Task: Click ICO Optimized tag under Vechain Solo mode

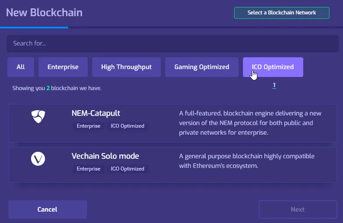Action: (128, 169)
